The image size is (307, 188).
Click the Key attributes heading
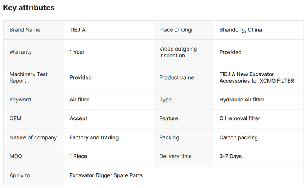29,8
